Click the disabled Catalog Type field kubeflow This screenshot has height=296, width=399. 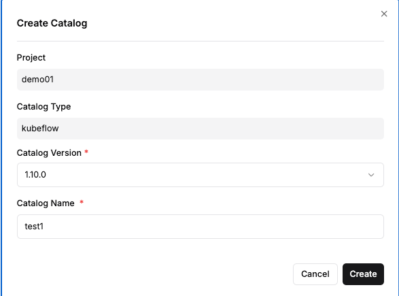tap(201, 129)
